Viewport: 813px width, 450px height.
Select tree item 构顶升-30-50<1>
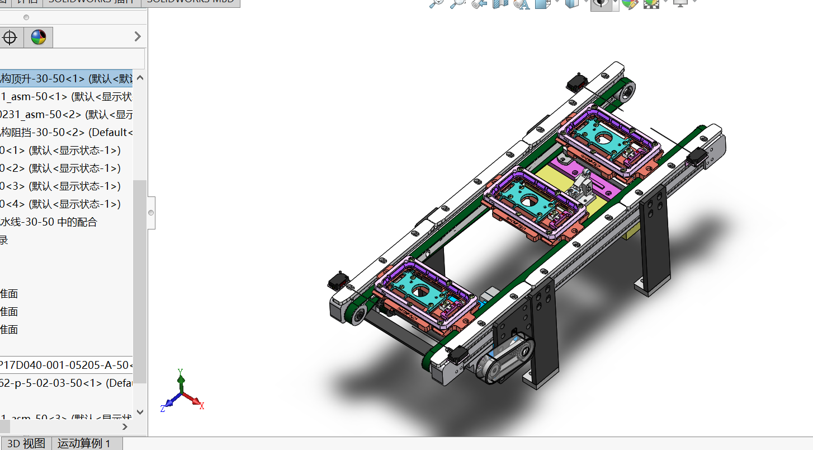(x=67, y=78)
